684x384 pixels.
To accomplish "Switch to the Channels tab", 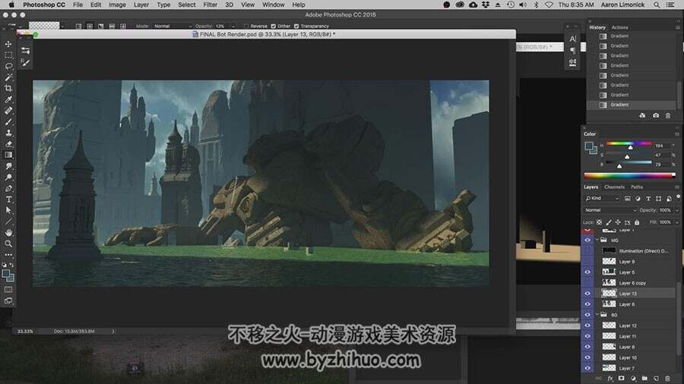I will (614, 187).
